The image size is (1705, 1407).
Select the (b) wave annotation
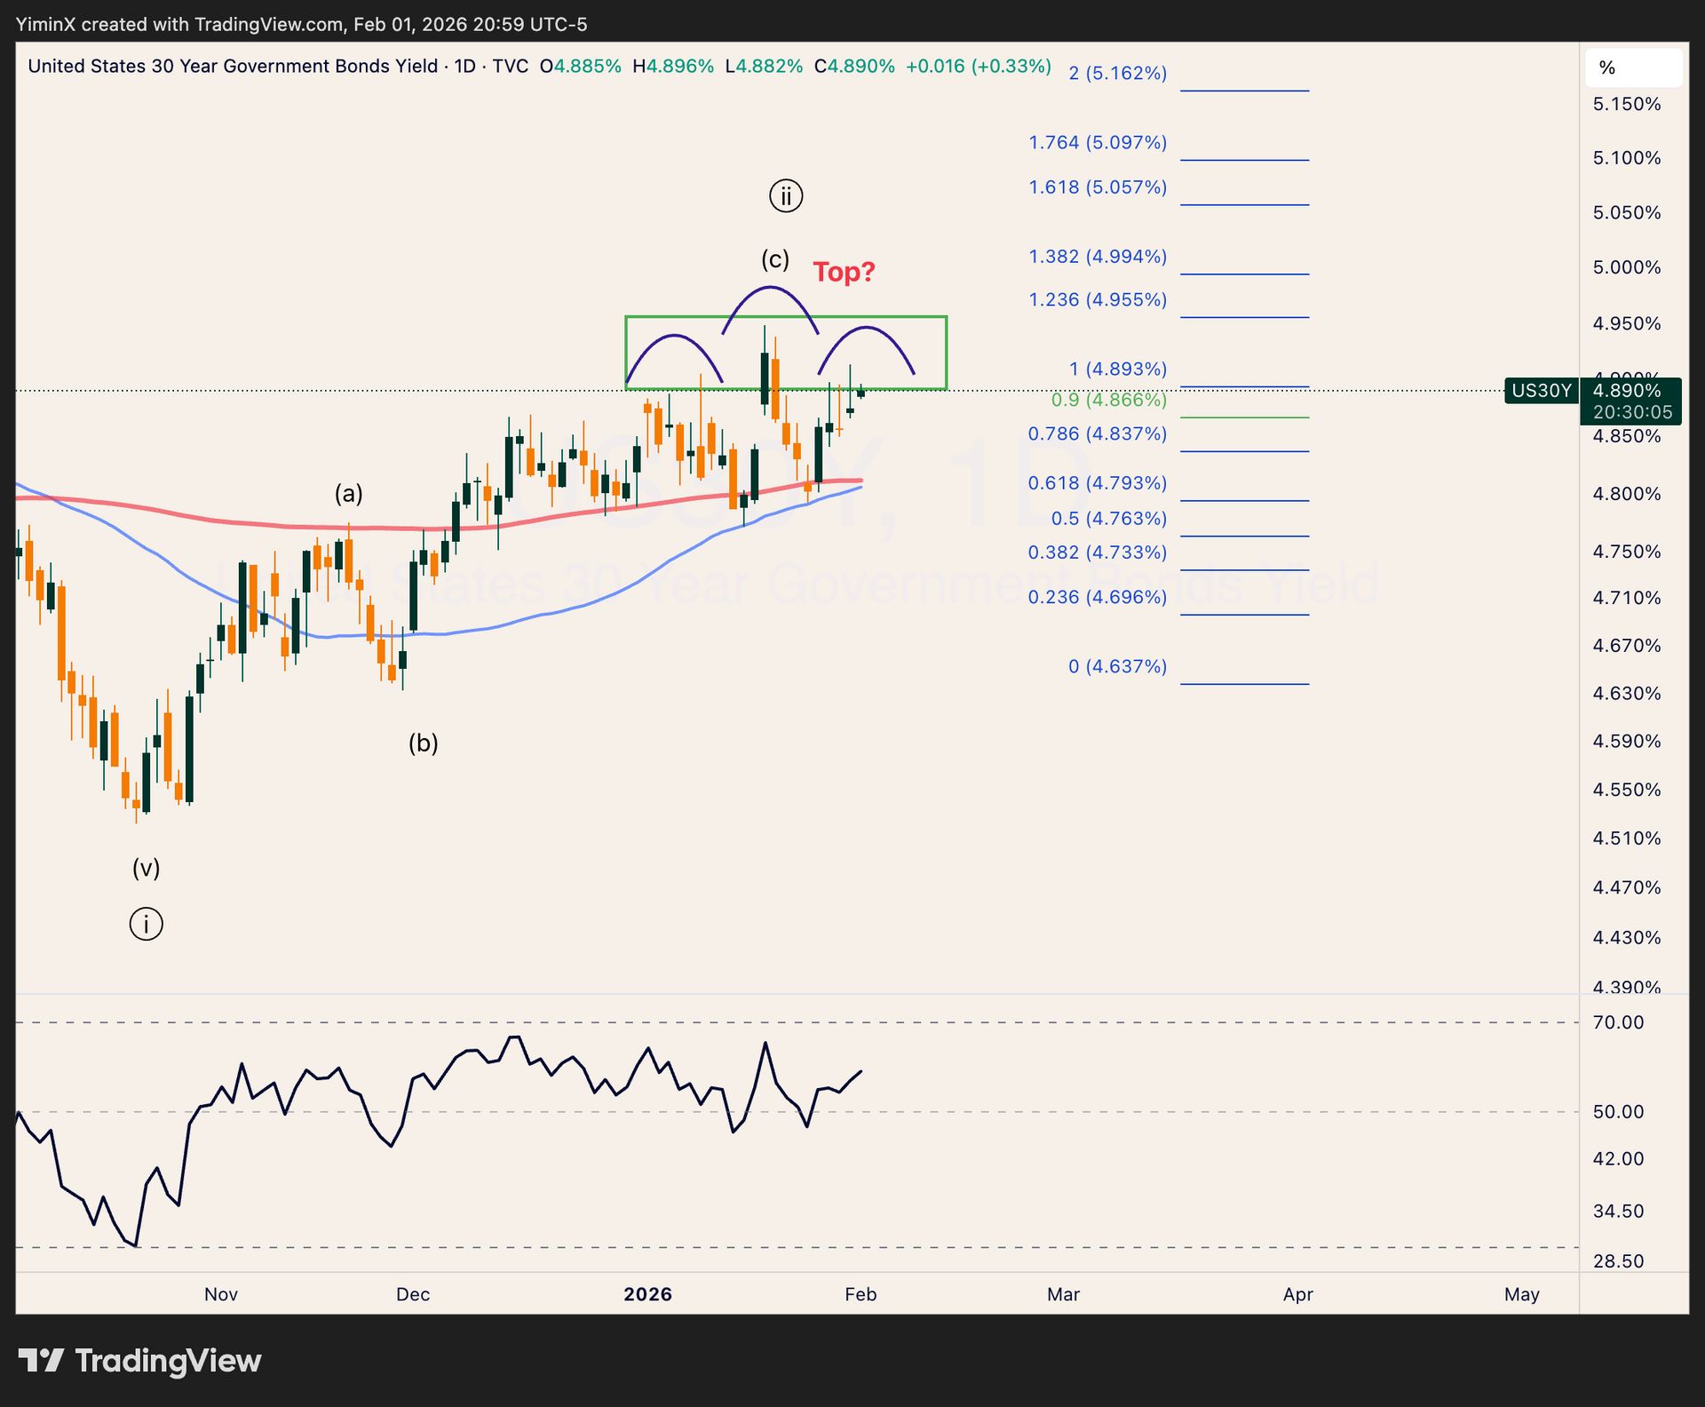click(424, 743)
